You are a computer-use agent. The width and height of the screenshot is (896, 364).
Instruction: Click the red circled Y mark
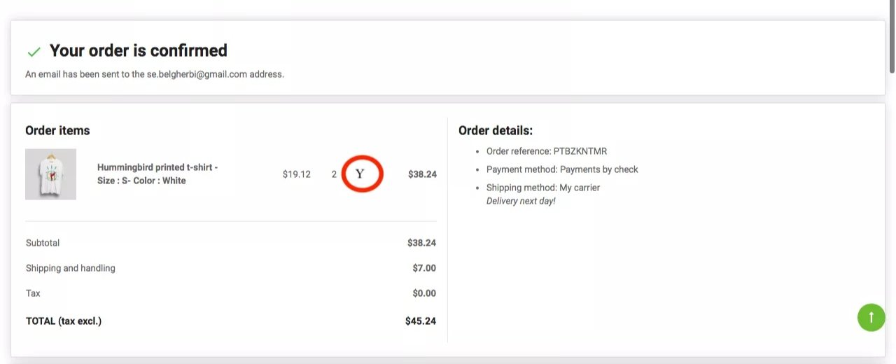pos(362,174)
